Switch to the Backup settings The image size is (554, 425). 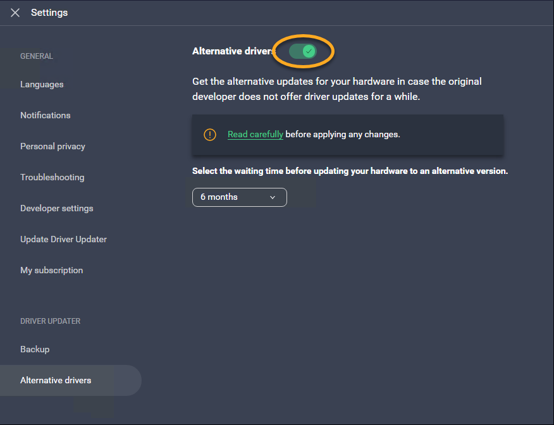[35, 350]
